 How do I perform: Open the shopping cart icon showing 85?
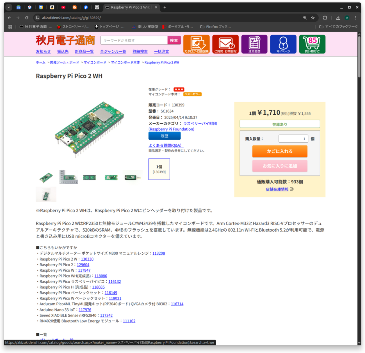coord(312,44)
